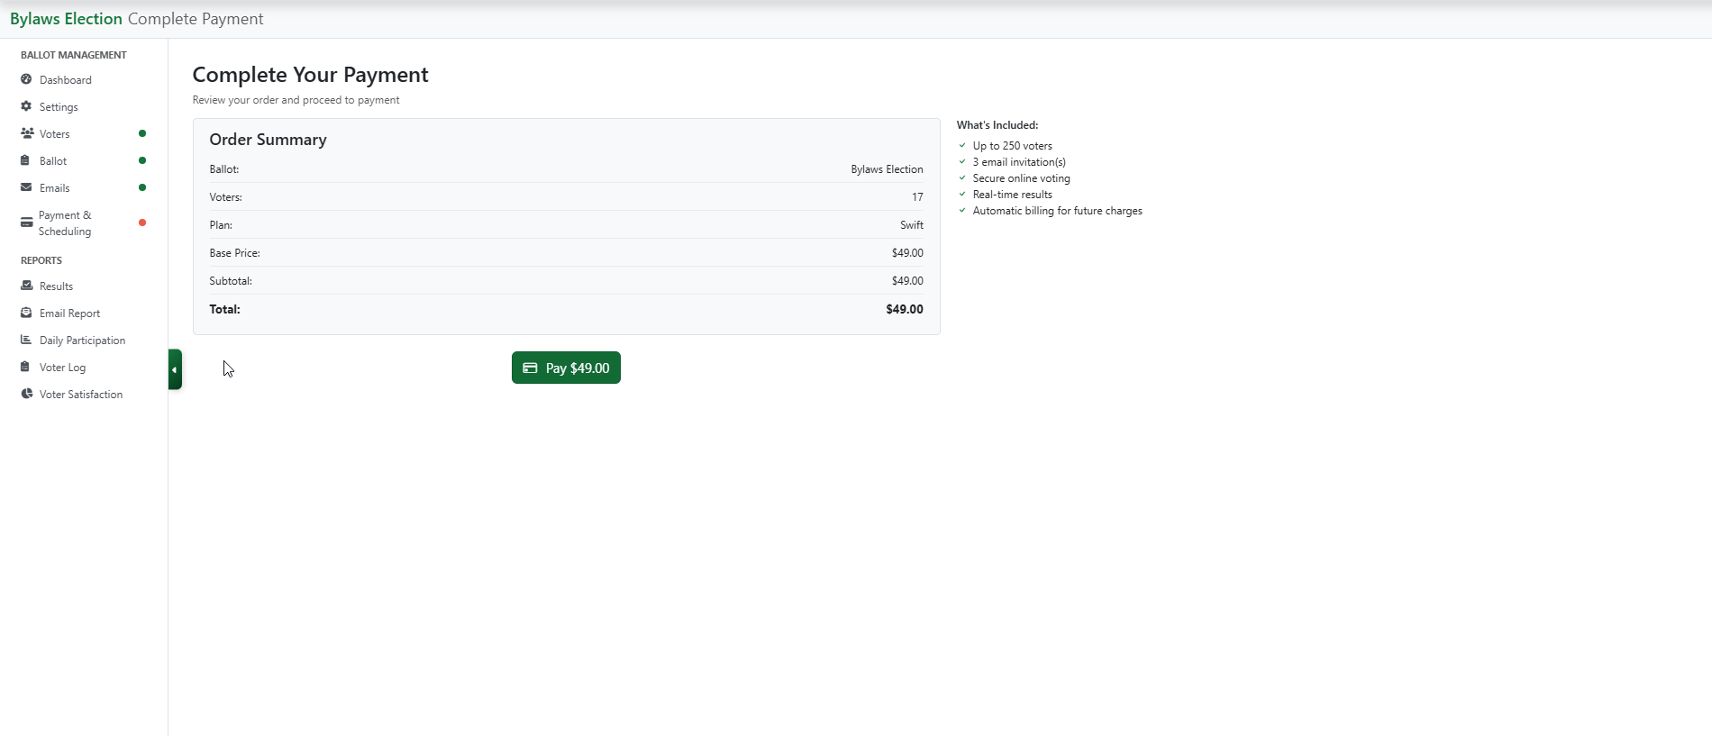This screenshot has height=736, width=1712.
Task: Click the 'Up to 250 voters' item
Action: [x=1012, y=146]
